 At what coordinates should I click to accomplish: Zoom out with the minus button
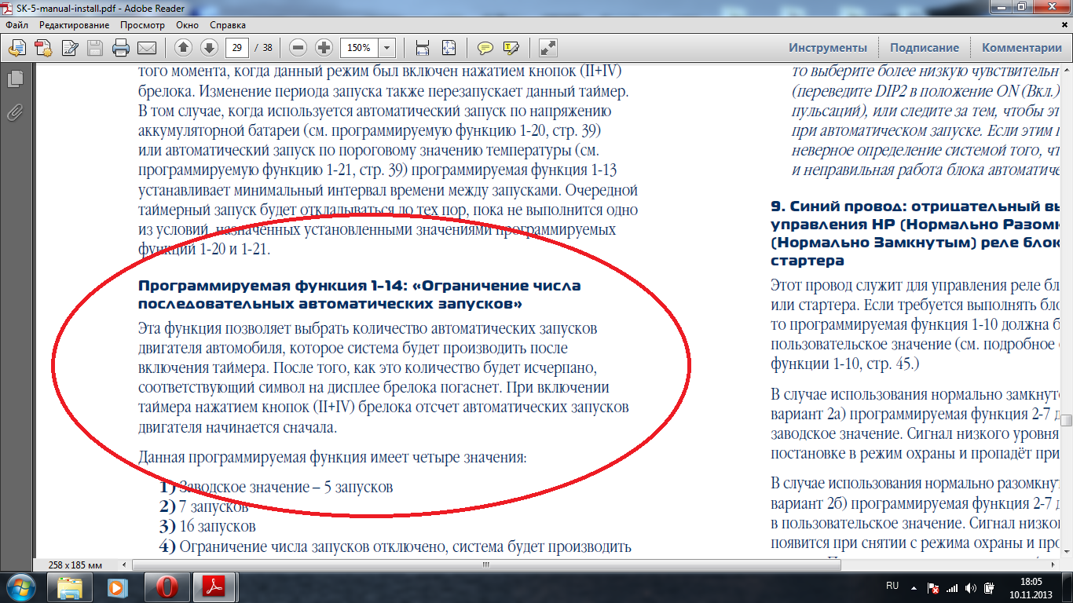(x=298, y=48)
